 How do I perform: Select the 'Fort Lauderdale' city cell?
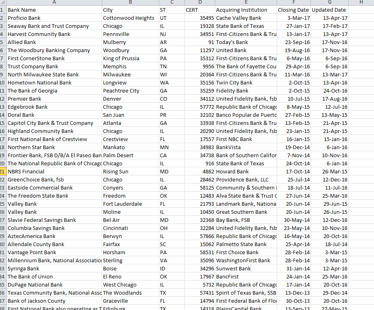(x=130, y=204)
